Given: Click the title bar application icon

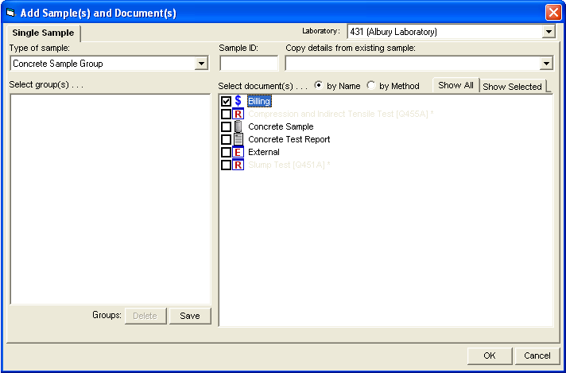Looking at the screenshot, I should coord(10,13).
